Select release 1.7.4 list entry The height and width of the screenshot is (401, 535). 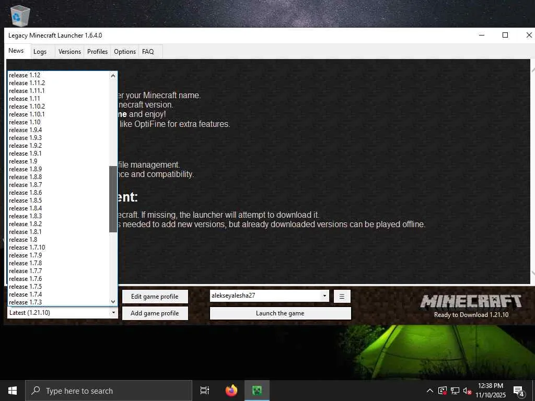point(59,294)
